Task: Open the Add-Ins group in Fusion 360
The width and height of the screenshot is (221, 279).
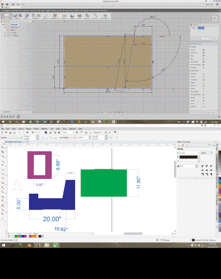Action: tap(87, 16)
